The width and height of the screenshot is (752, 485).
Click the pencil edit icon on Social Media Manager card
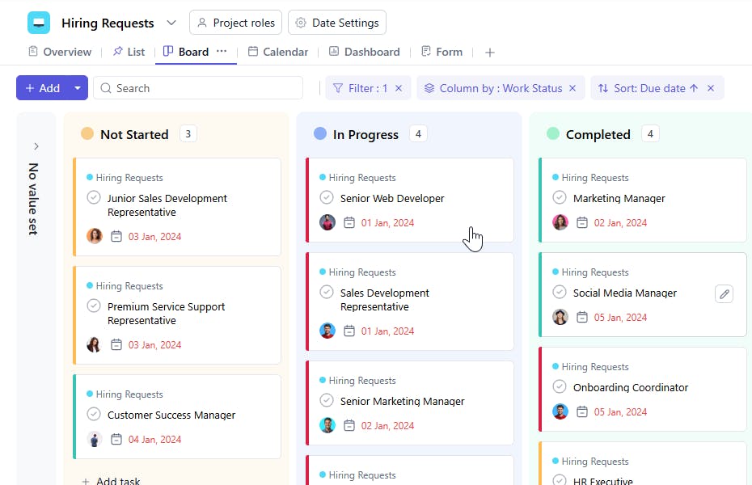[x=724, y=294]
